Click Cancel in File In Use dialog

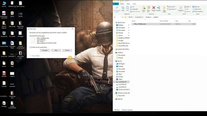pyautogui.click(x=67, y=50)
